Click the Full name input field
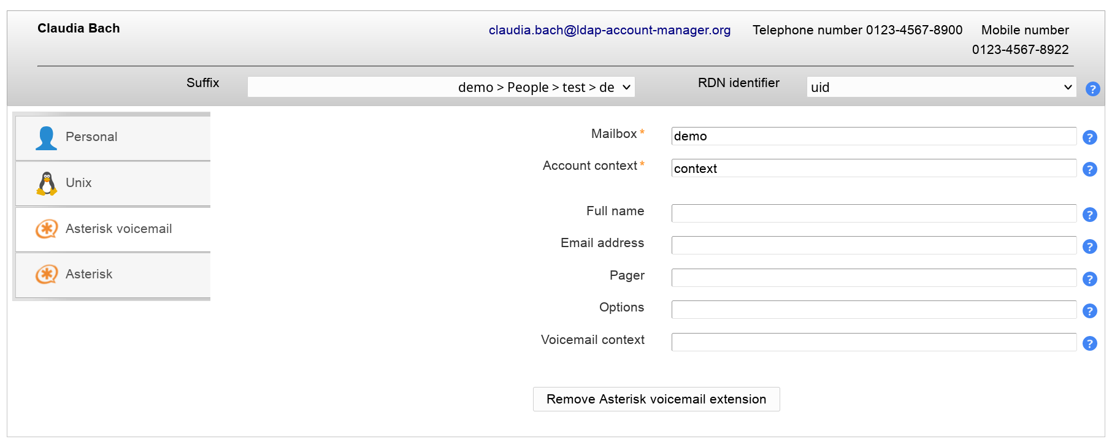The width and height of the screenshot is (1120, 447). tap(873, 213)
